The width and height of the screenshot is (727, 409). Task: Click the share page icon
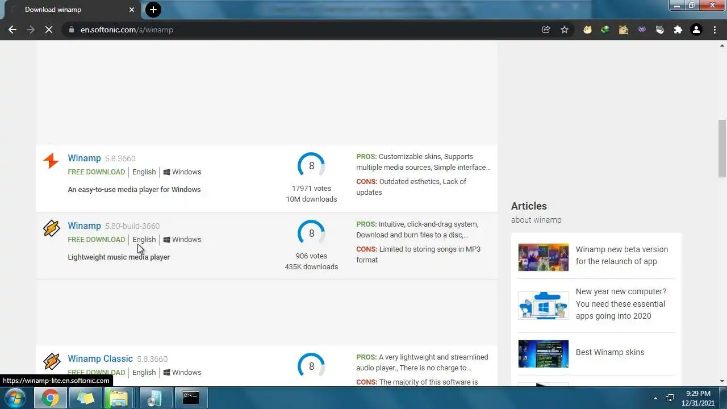(546, 30)
